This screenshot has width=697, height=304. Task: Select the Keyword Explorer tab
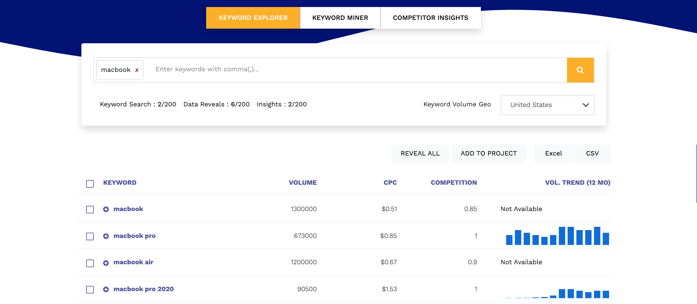253,18
